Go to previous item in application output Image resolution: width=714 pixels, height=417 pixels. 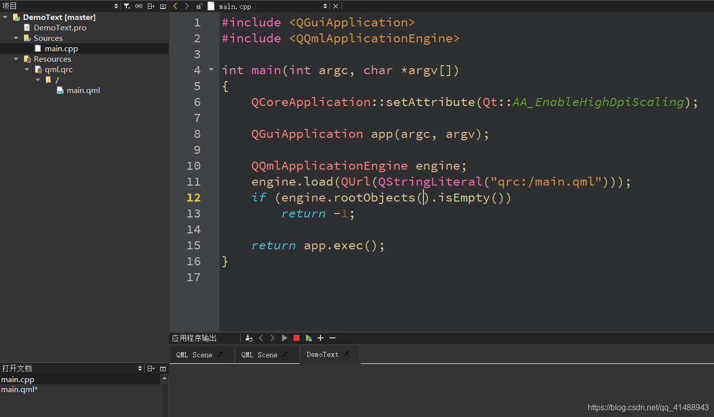click(261, 338)
